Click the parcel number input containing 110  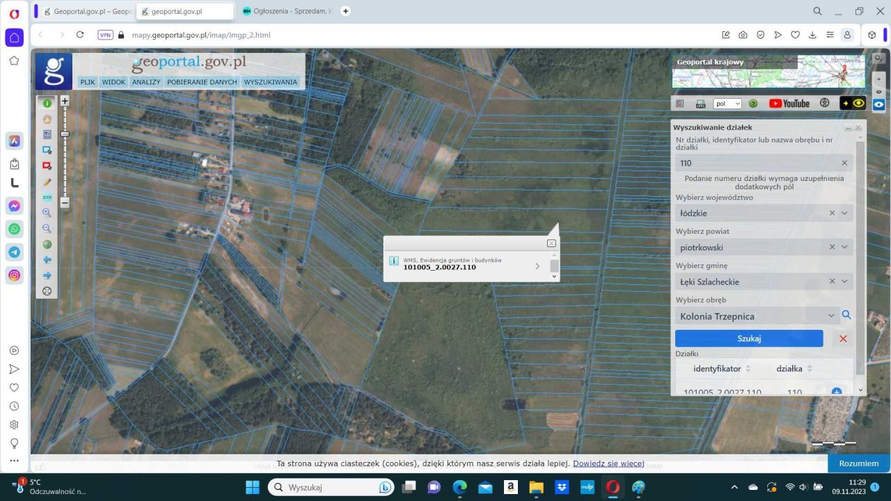(764, 163)
